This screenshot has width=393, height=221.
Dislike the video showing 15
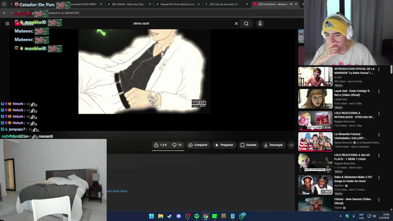[x=177, y=145]
